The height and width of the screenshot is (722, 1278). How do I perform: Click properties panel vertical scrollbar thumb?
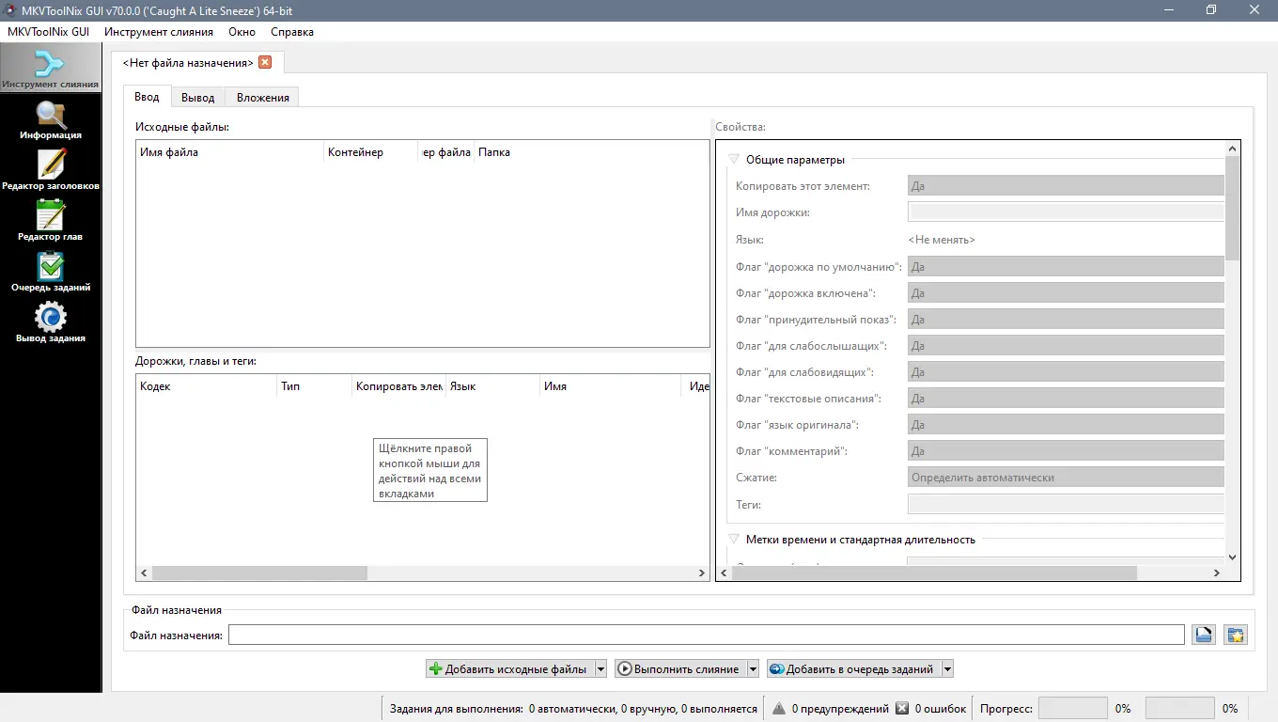[x=1232, y=208]
